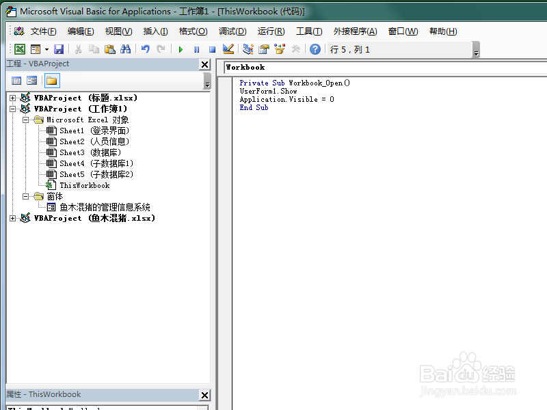This screenshot has height=410, width=547.
Task: Click the UserForm1.Show code line
Action: [268, 92]
